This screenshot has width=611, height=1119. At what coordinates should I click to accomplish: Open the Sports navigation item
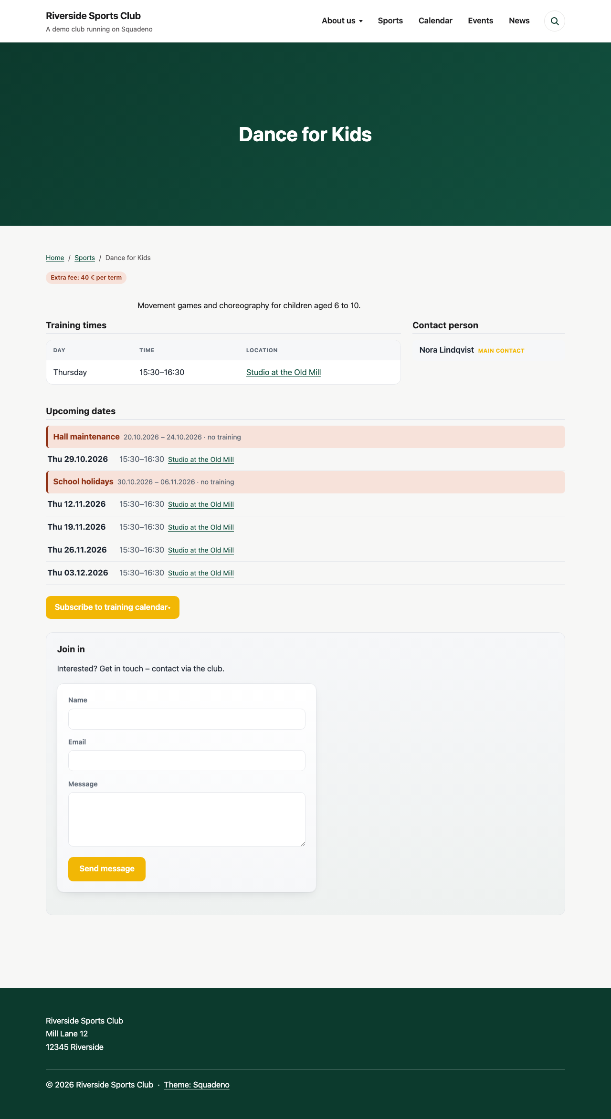click(390, 21)
